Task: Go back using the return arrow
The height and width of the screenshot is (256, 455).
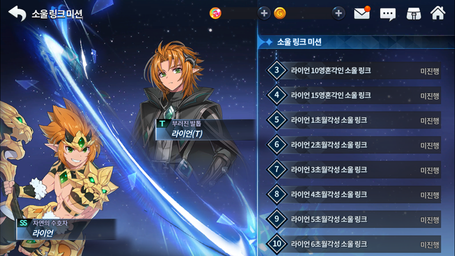Action: (17, 14)
